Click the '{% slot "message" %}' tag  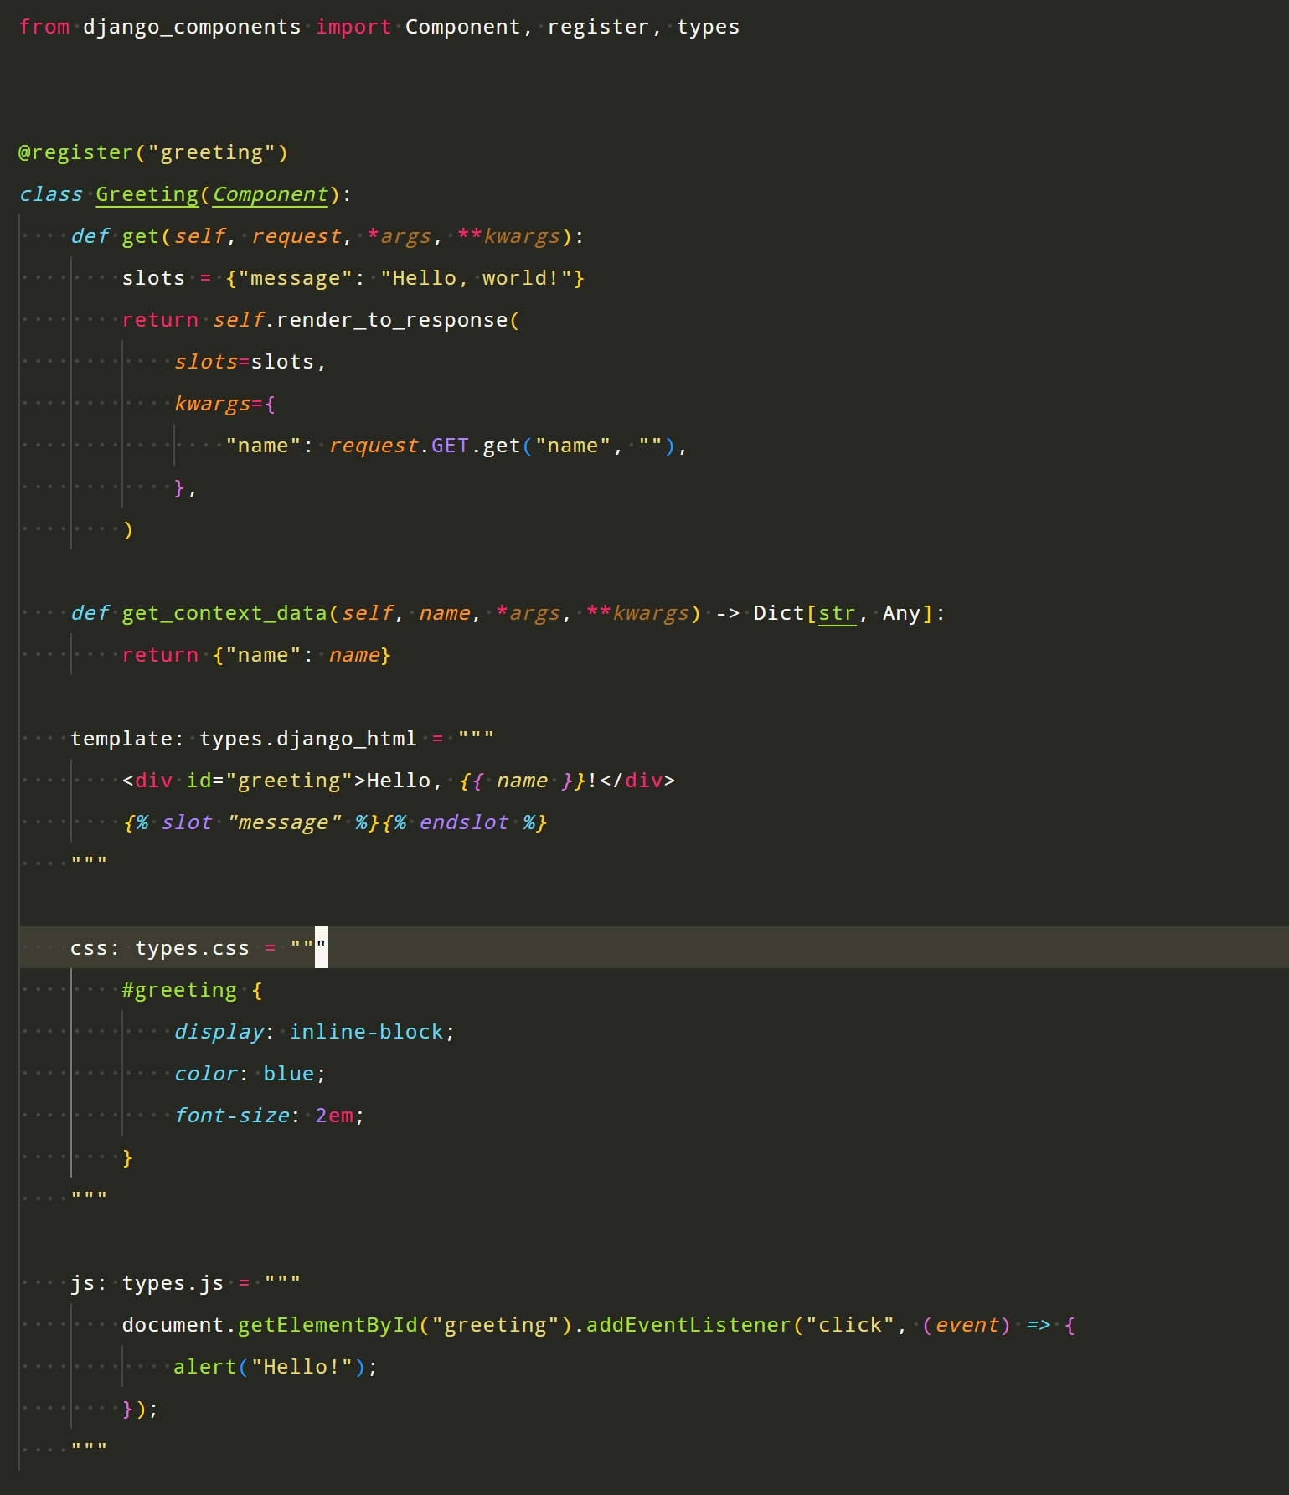250,822
